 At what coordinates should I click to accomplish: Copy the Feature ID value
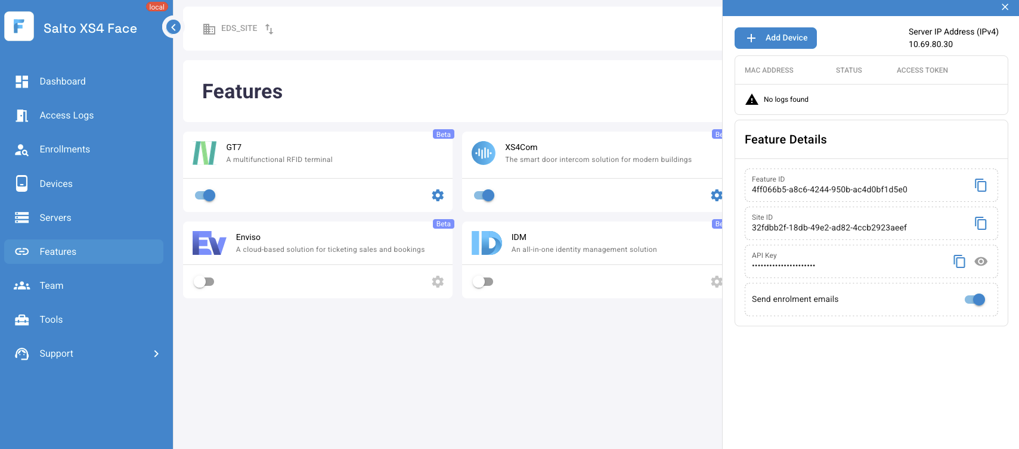click(981, 185)
